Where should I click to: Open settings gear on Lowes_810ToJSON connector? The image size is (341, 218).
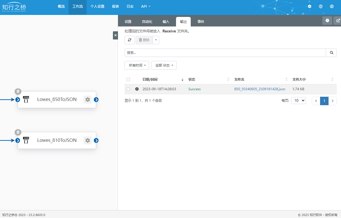88,140
